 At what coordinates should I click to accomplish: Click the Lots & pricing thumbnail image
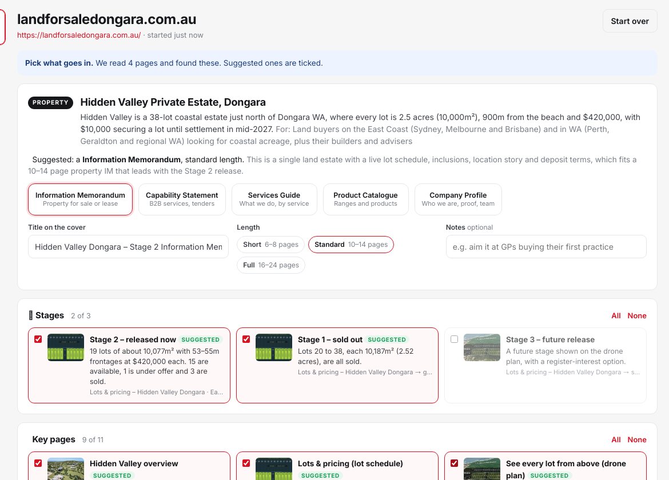coord(274,469)
